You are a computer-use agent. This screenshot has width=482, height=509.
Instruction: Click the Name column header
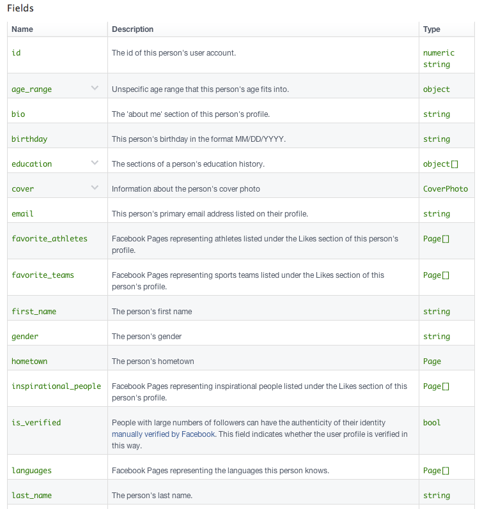click(x=22, y=29)
